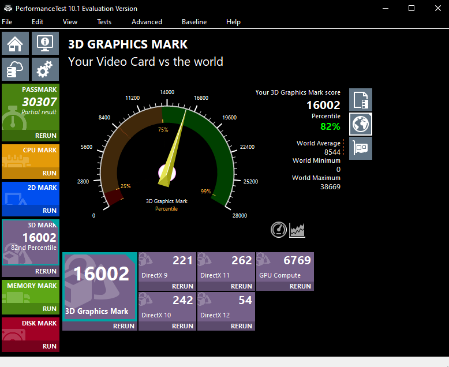449x367 pixels.
Task: Click the video card hardware icon
Action: tap(361, 148)
